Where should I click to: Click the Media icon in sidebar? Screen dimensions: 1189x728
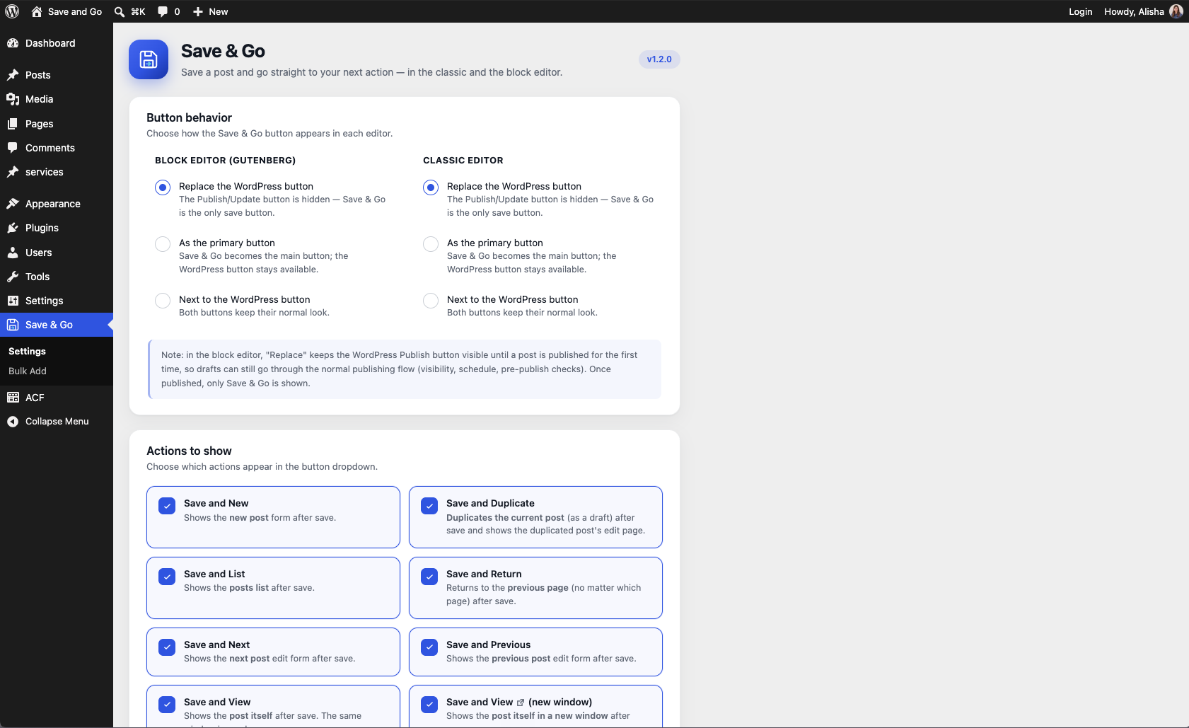(x=13, y=99)
